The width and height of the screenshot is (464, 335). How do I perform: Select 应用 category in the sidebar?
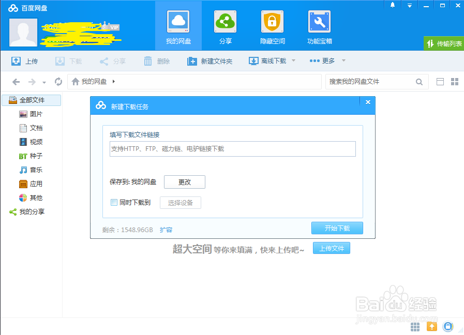[x=31, y=184]
